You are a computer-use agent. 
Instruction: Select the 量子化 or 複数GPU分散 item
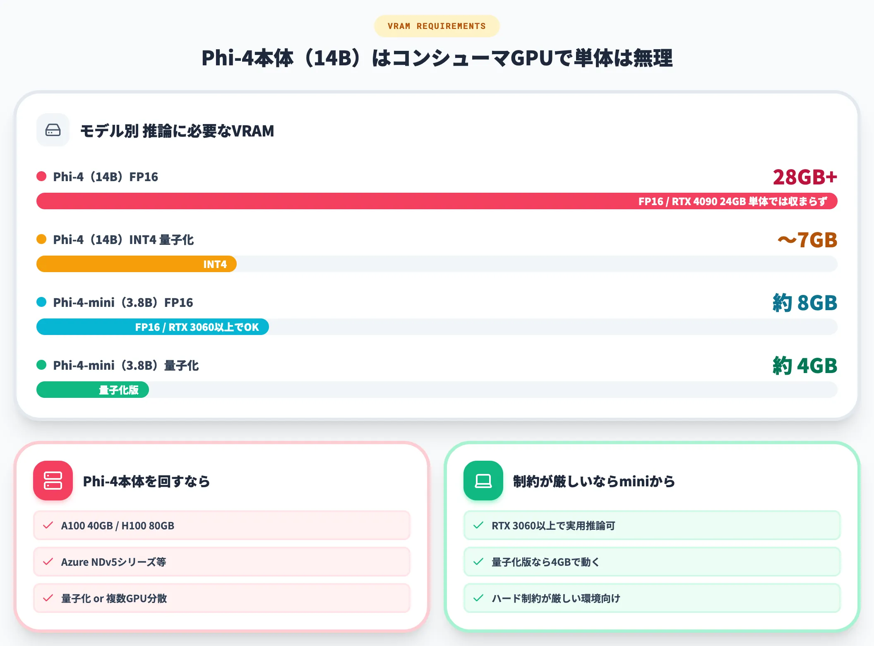(x=222, y=598)
